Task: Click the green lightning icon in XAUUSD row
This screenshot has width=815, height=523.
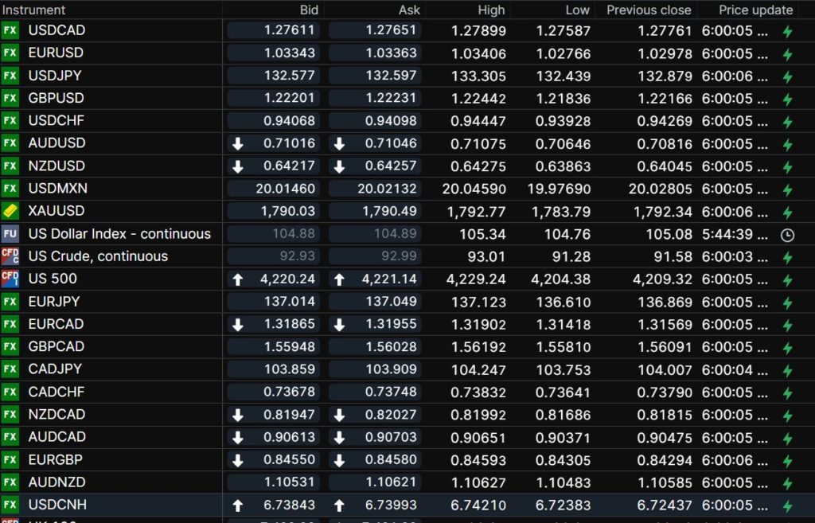Action: point(787,213)
